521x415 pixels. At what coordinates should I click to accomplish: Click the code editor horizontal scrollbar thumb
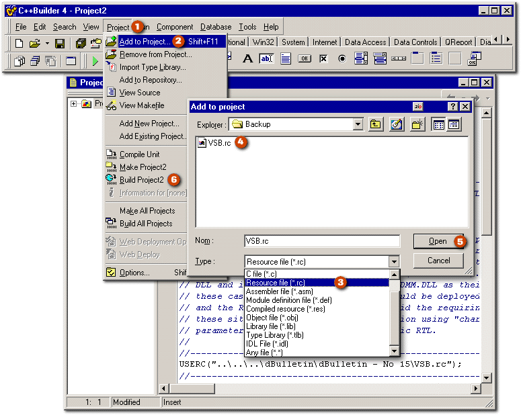point(192,388)
